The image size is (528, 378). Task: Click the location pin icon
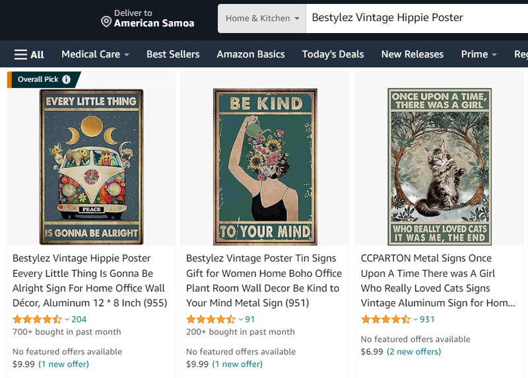click(106, 22)
